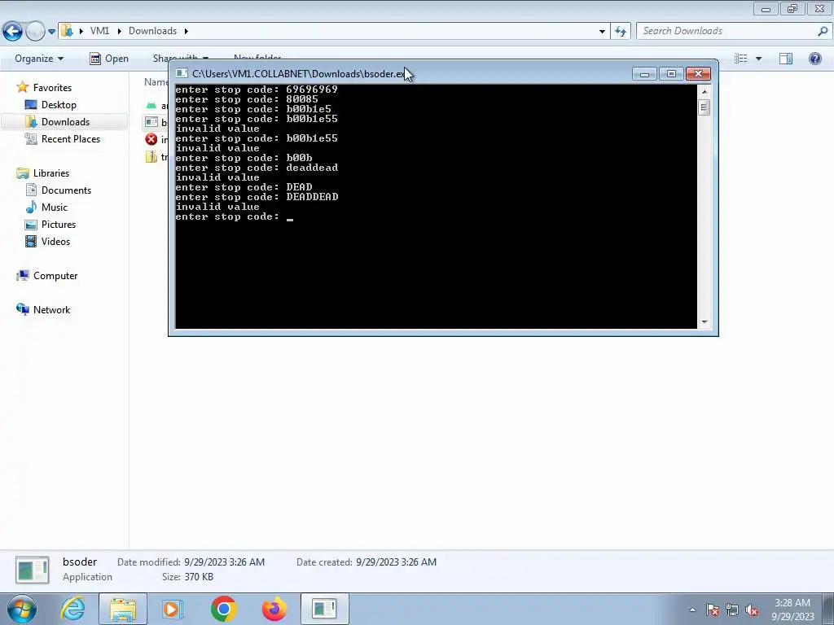This screenshot has height=625, width=834.
Task: Open console window system menu icon
Action: [182, 73]
